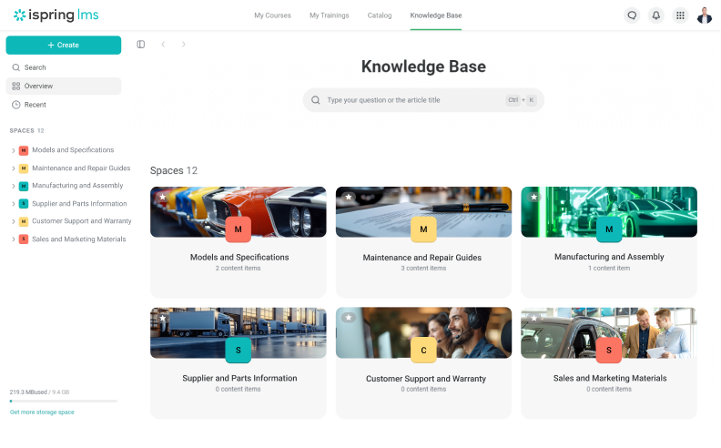Open the green factory car thumbnail

point(609,212)
